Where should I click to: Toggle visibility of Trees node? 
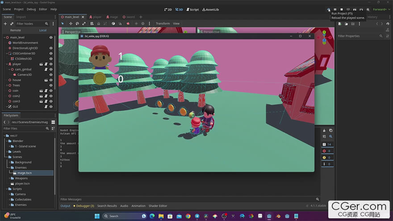click(51, 85)
